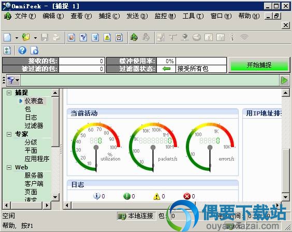Open the dropdown arrow beside Open folder
The image size is (292, 232).
35,38
